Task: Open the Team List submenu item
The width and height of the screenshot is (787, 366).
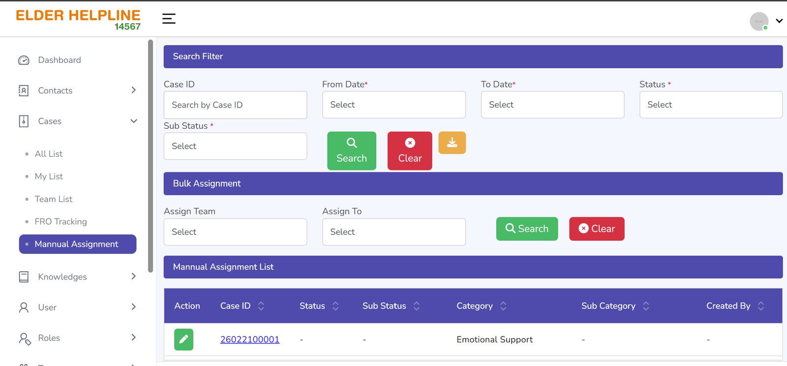Action: coord(54,199)
